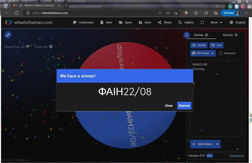
Task: Open browser Collections icon
Action: [x=215, y=13]
